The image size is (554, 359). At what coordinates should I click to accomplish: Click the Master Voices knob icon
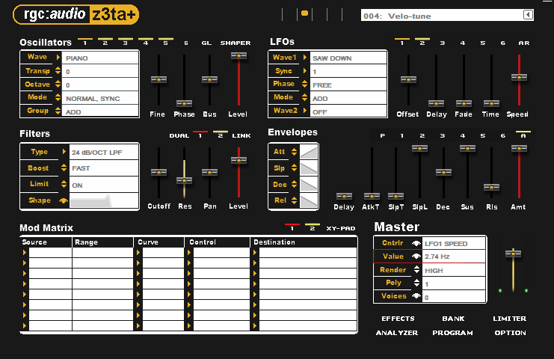click(x=416, y=296)
